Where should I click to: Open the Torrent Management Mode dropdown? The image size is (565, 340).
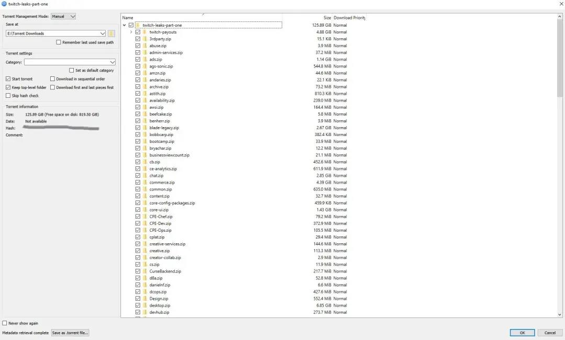click(63, 16)
